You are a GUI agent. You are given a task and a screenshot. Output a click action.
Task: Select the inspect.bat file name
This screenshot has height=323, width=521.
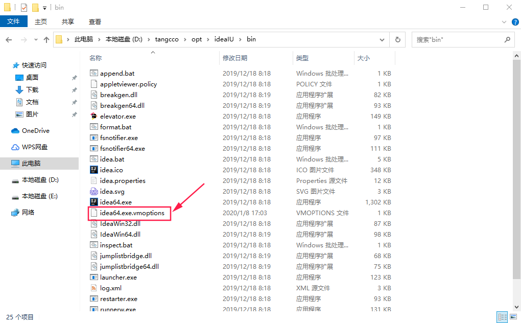tap(116, 245)
